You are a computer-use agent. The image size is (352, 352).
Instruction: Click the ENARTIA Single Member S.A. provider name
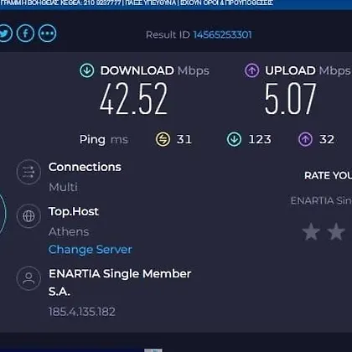click(x=120, y=282)
